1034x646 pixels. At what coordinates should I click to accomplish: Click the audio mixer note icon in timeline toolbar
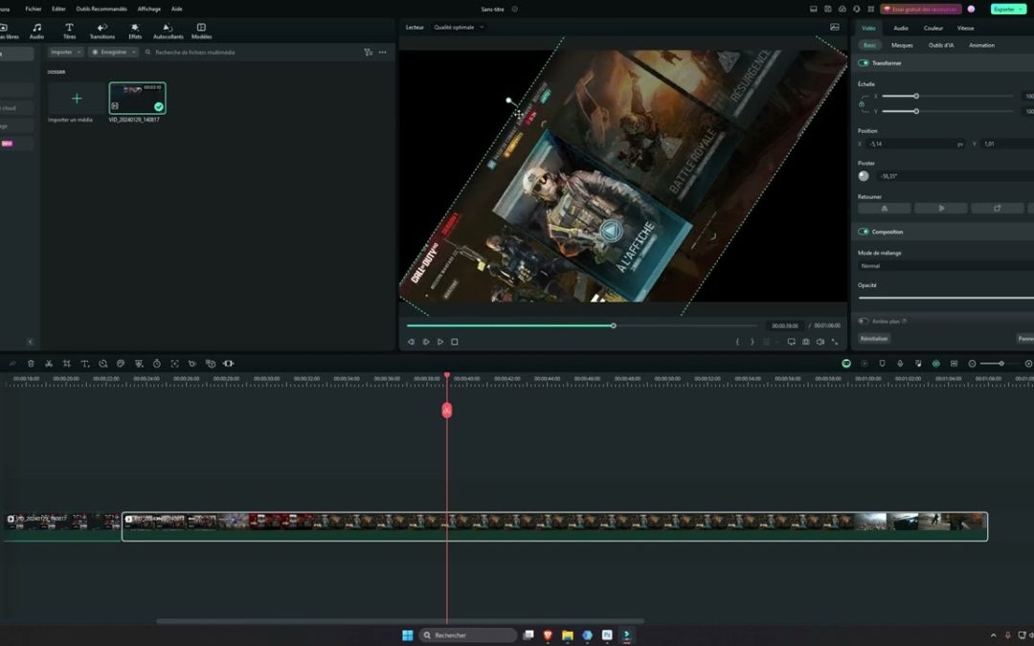coord(918,364)
